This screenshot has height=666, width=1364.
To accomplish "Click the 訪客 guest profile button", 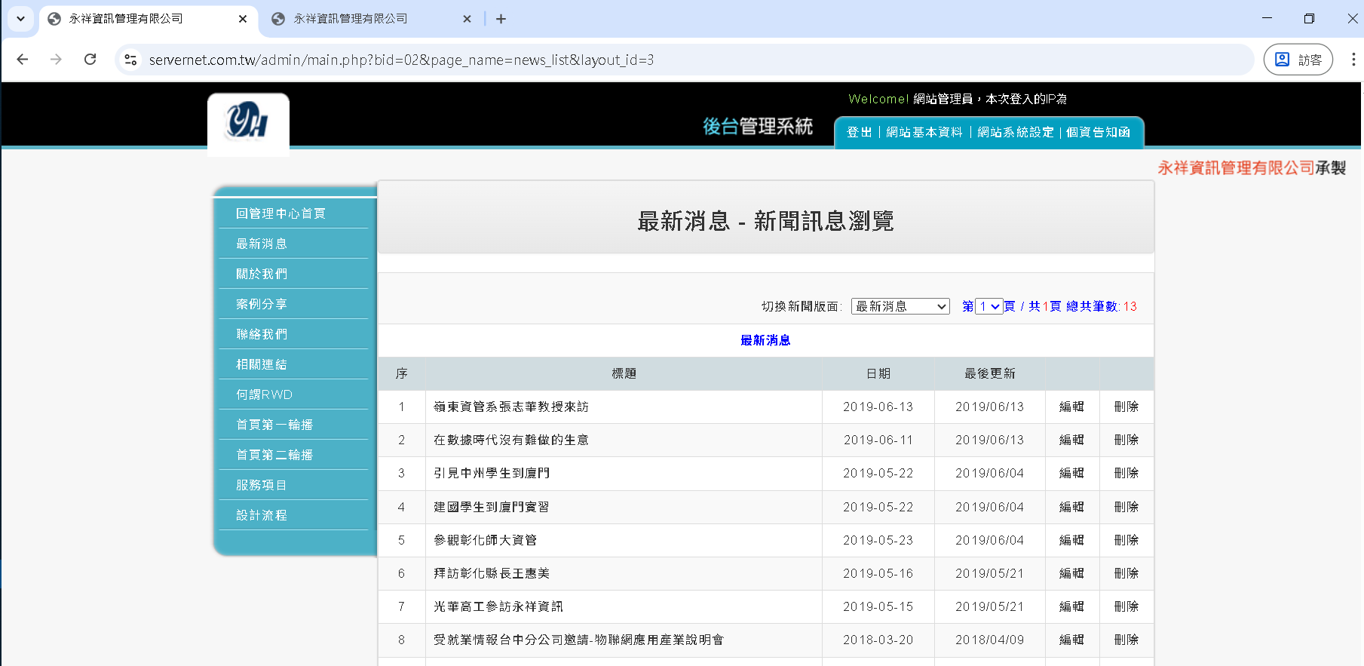I will tap(1298, 60).
